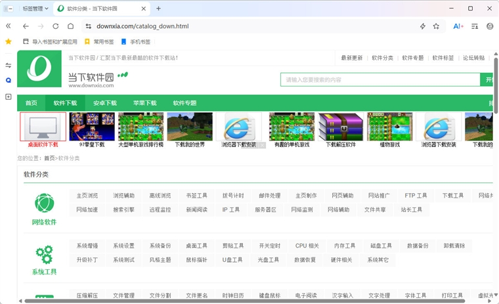This screenshot has width=499, height=304.
Task: Click the downxia green logo
Action: click(x=39, y=68)
